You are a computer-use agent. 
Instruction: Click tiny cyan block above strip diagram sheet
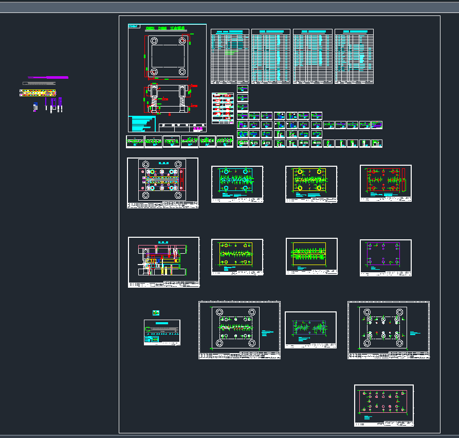click(156, 312)
